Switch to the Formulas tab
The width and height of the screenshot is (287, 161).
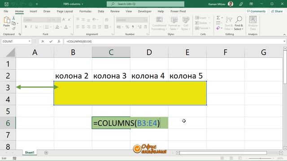(x=86, y=11)
